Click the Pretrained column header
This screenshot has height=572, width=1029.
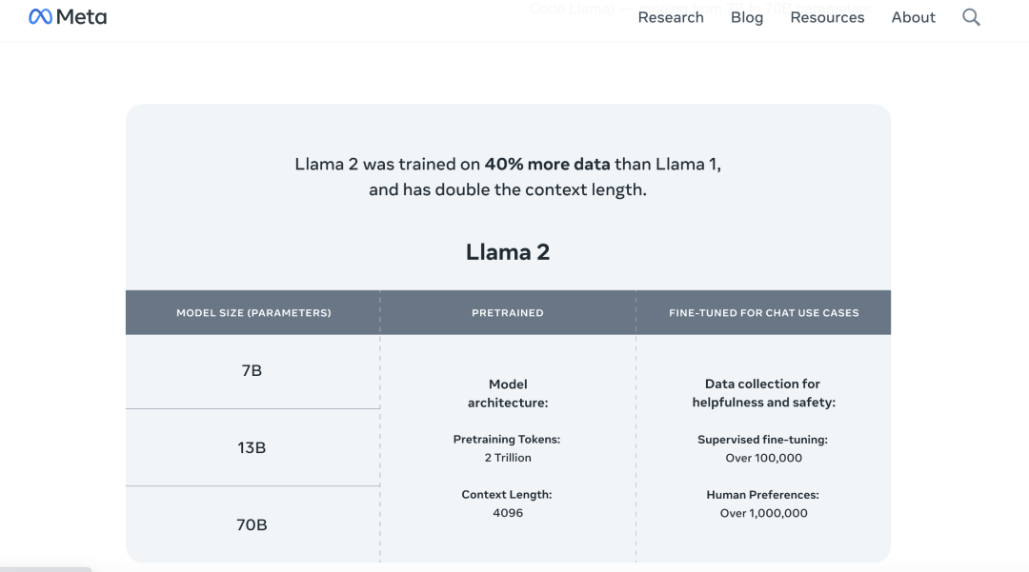(508, 312)
